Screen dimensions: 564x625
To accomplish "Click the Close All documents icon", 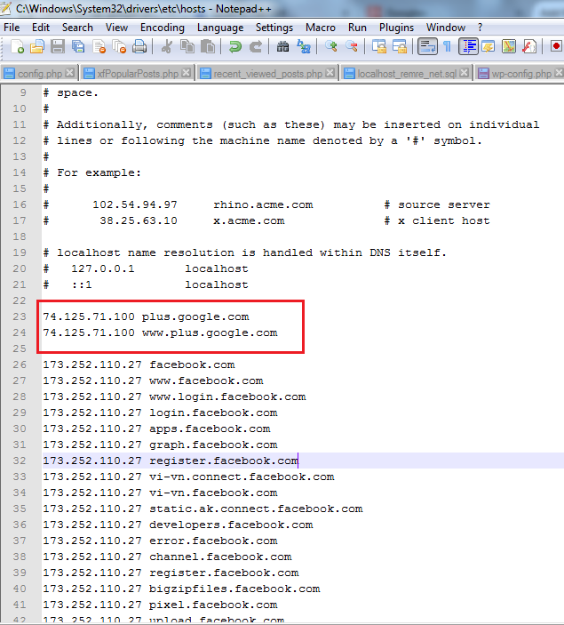I will (119, 46).
